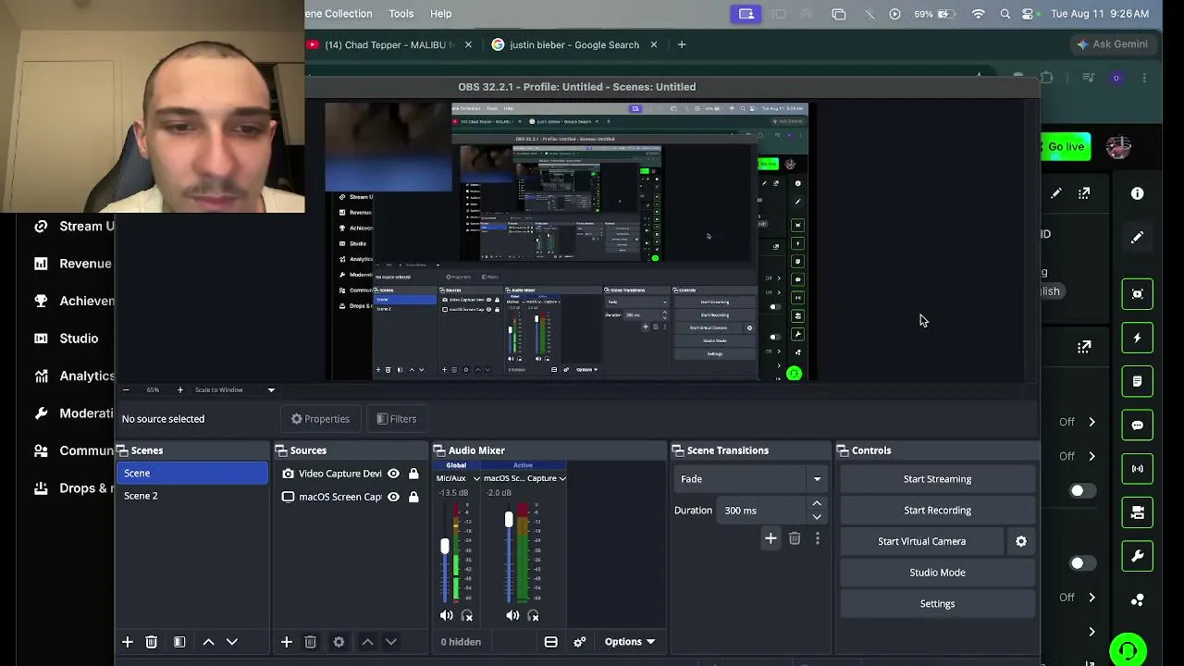
Task: Click the green Go live button
Action: click(x=1066, y=146)
